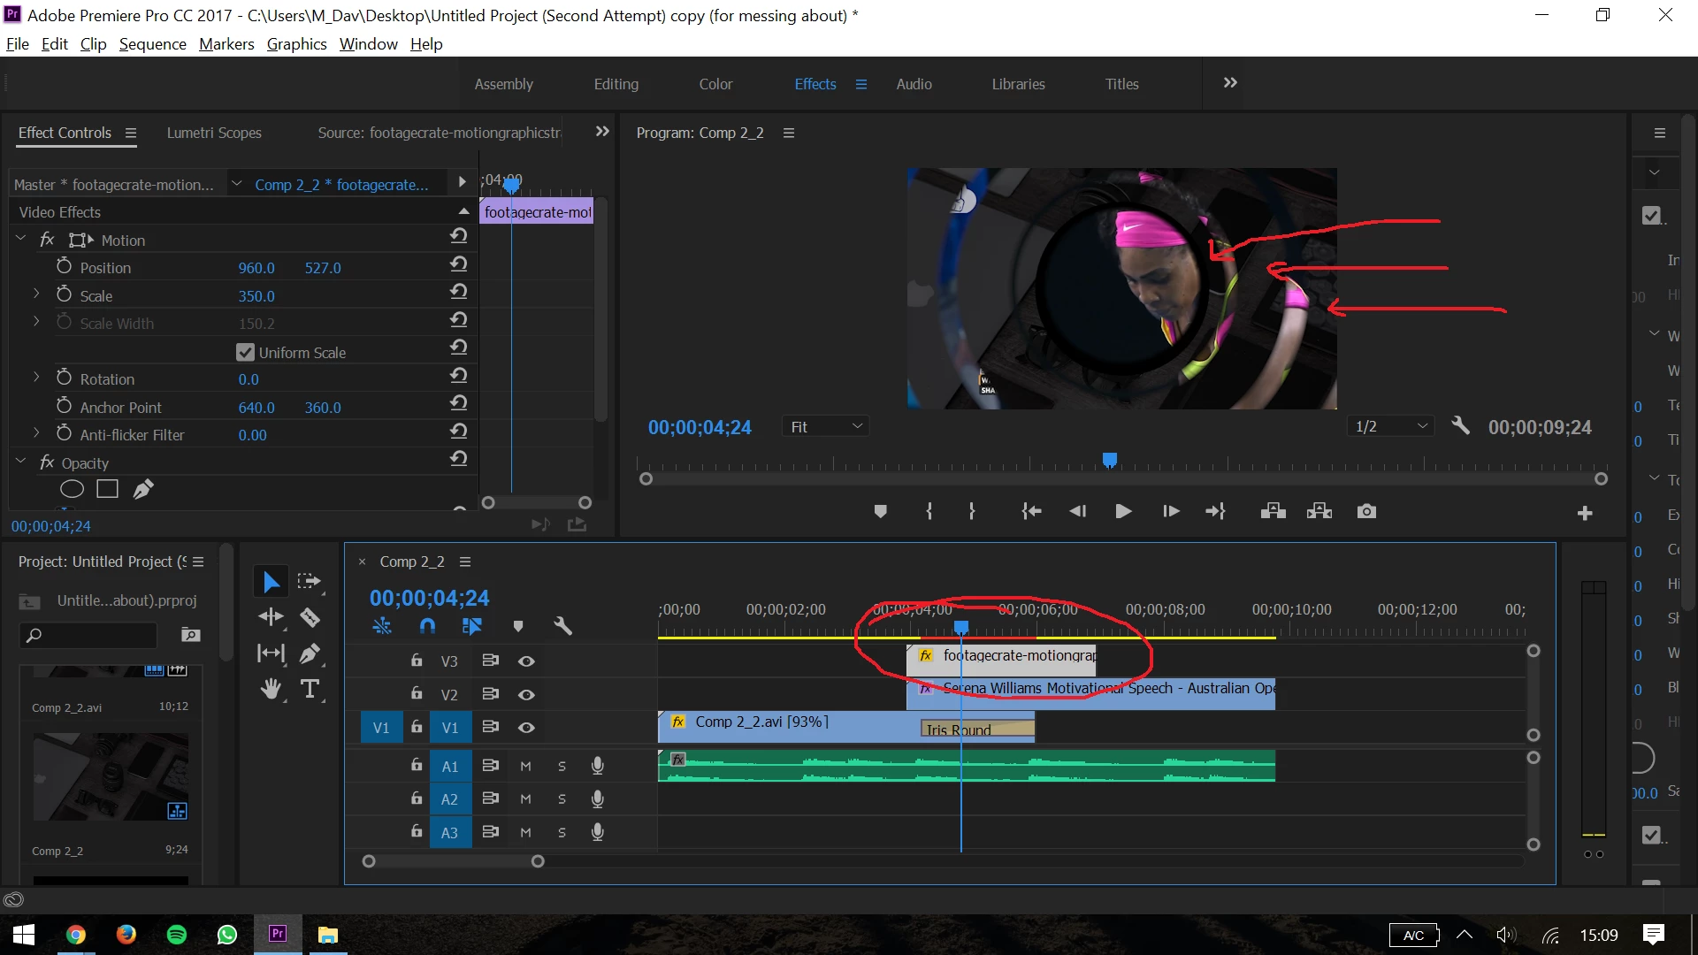The image size is (1698, 955).
Task: Click the Export Frame camera icon
Action: (1366, 511)
